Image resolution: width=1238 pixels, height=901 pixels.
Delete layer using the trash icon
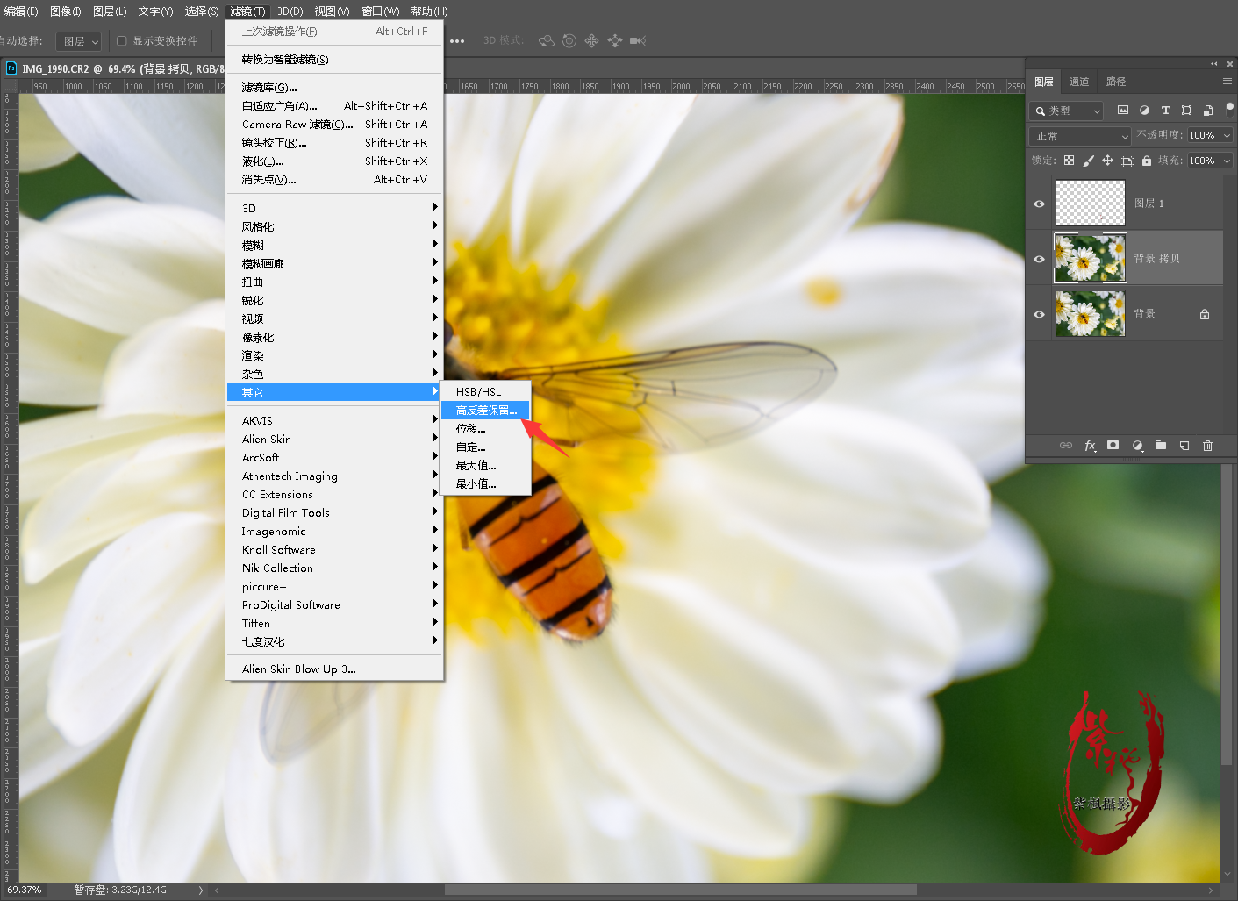click(x=1207, y=446)
